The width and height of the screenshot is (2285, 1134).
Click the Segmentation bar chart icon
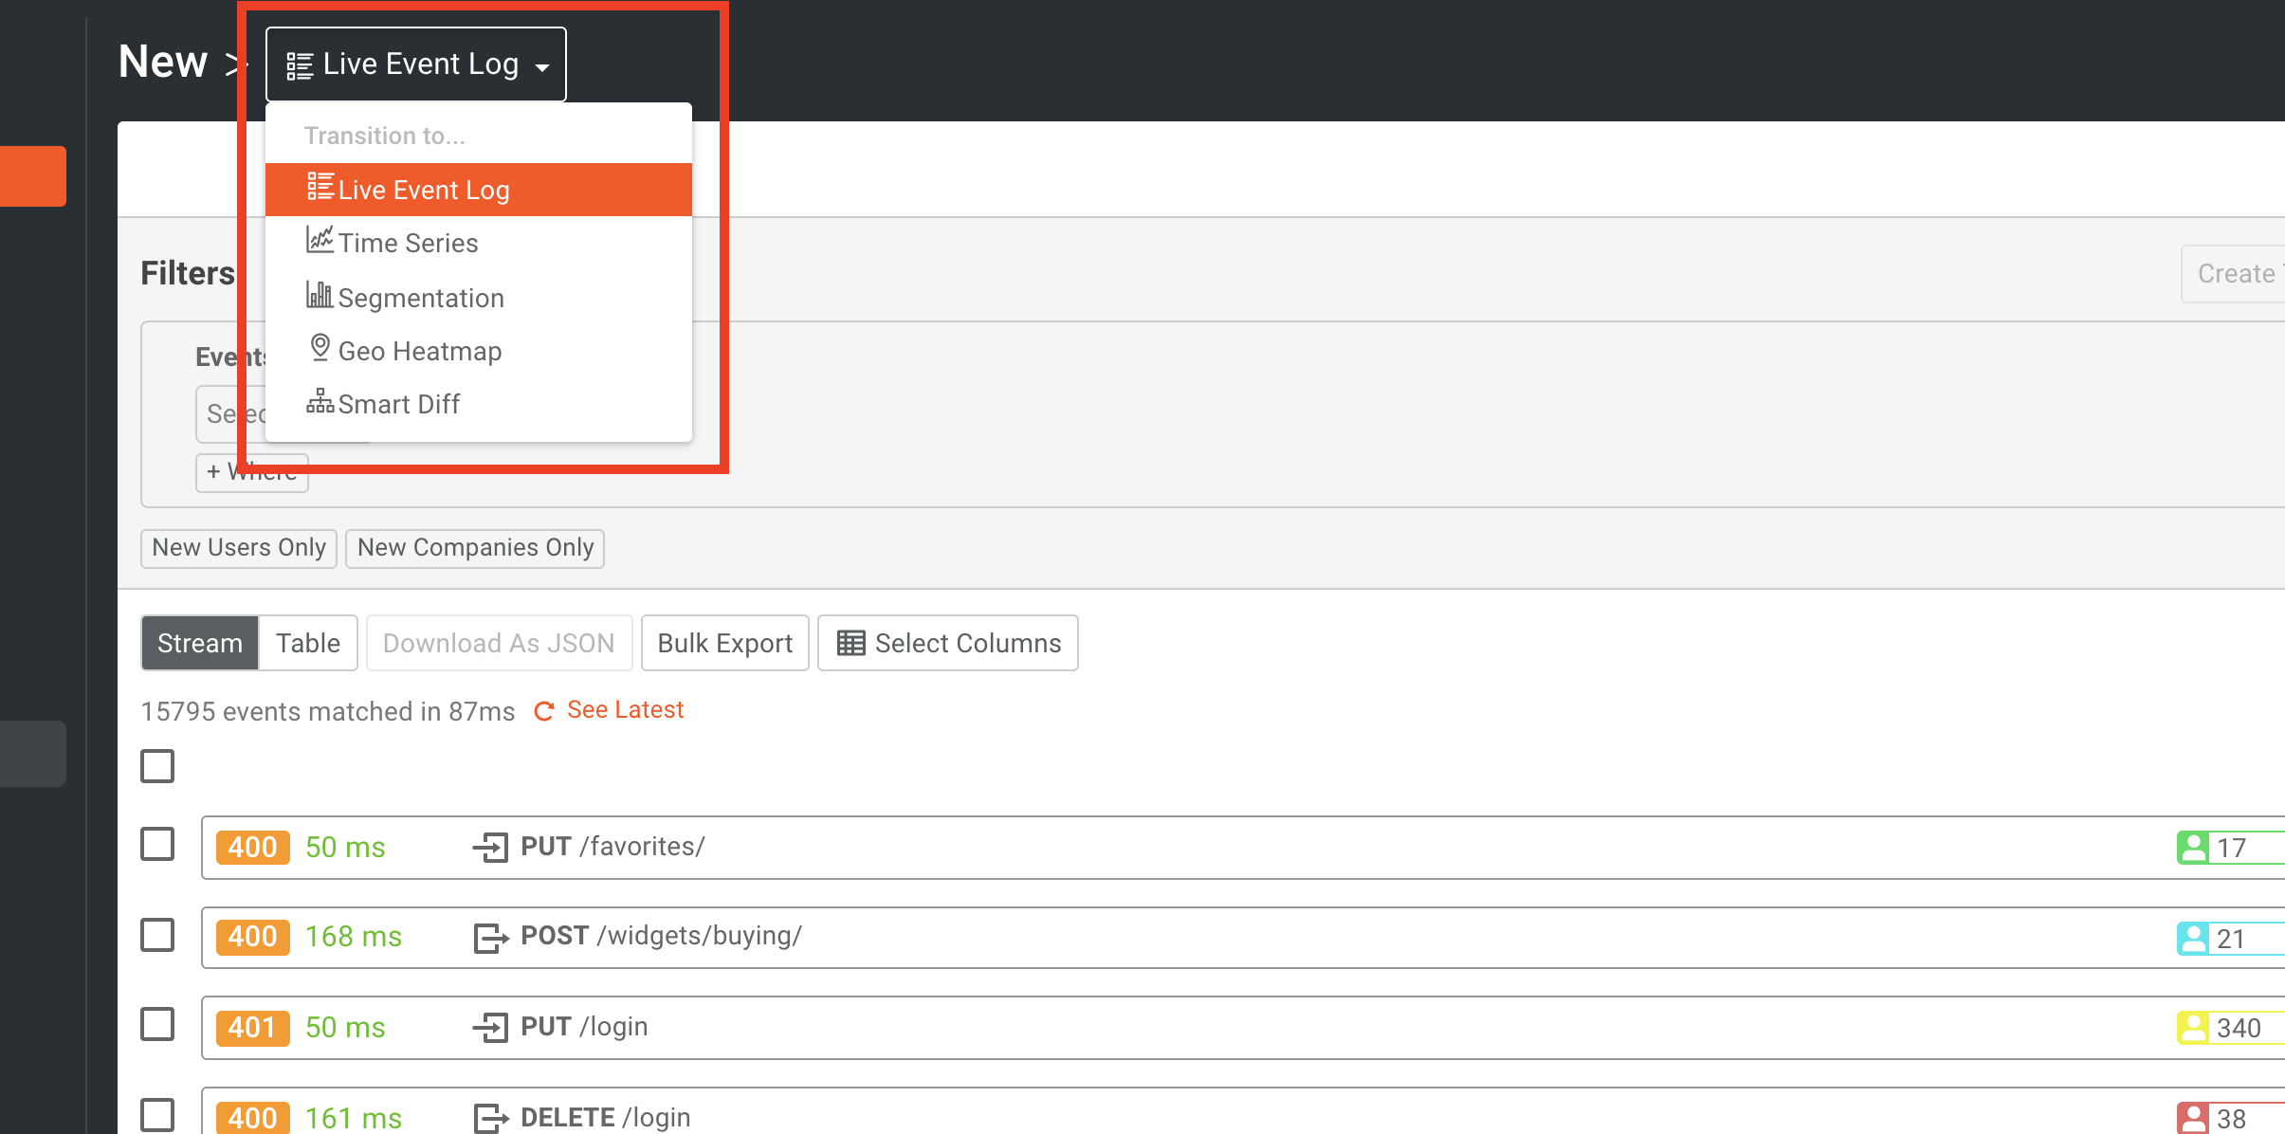click(x=320, y=295)
